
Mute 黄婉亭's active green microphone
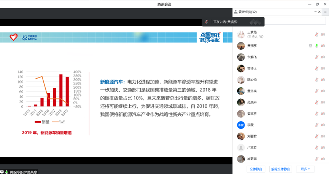(316, 46)
